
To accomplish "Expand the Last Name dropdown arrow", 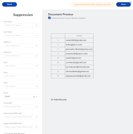I will pos(36,36).
